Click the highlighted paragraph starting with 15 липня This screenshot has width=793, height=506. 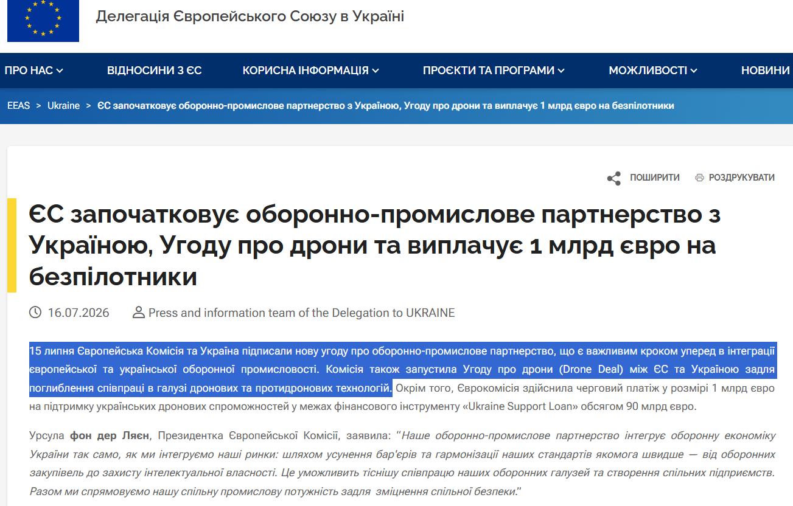pos(402,369)
